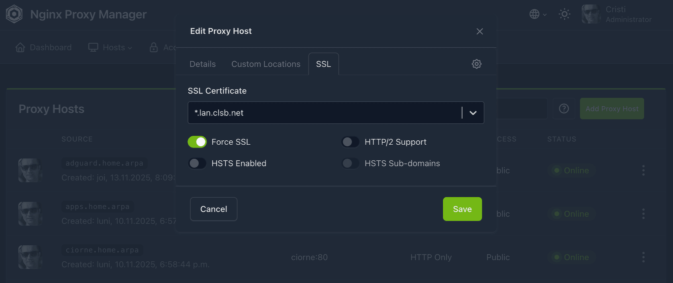Open actions menu for adguard.home.arpa row
Viewport: 673px width, 283px height.
643,170
